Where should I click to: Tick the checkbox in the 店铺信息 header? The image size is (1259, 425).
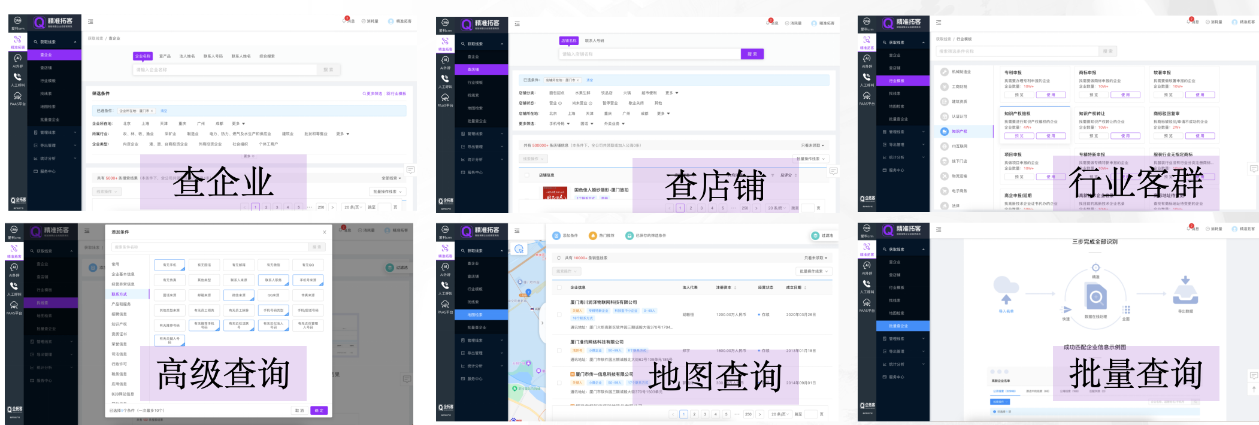click(527, 175)
